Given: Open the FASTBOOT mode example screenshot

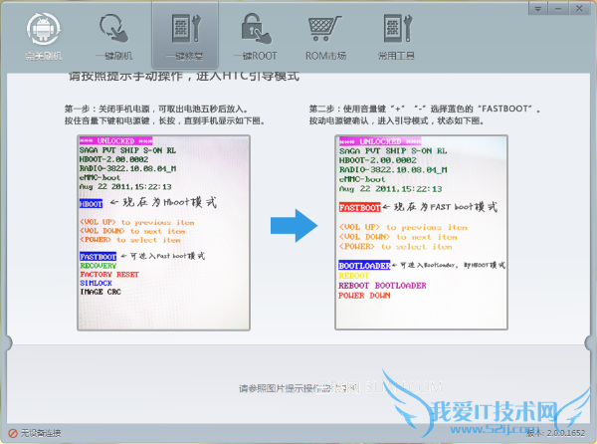Looking at the screenshot, I should pyautogui.click(x=422, y=232).
